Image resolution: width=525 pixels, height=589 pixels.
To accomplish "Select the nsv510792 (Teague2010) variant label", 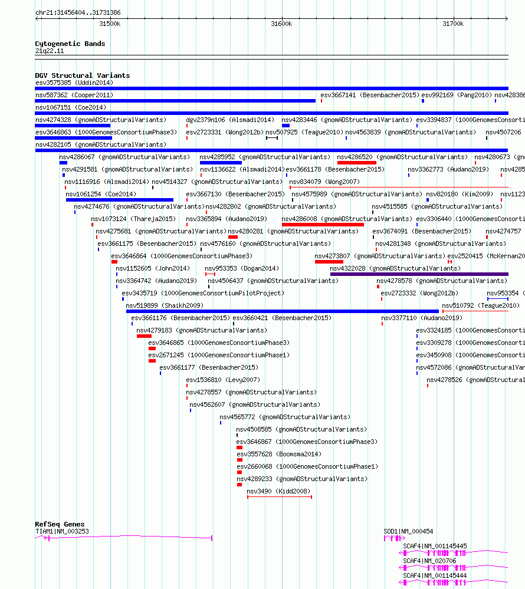I will coord(481,305).
